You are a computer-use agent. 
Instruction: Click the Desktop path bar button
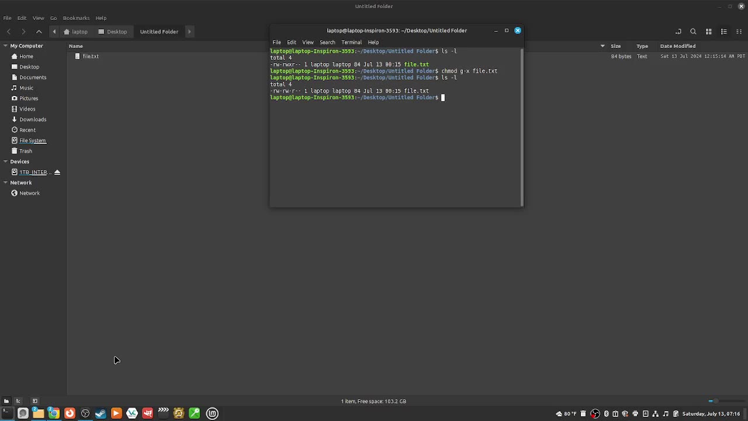(113, 32)
